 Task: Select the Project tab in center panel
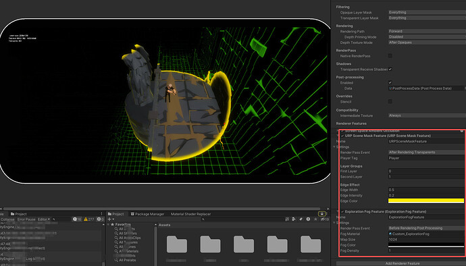(116, 214)
